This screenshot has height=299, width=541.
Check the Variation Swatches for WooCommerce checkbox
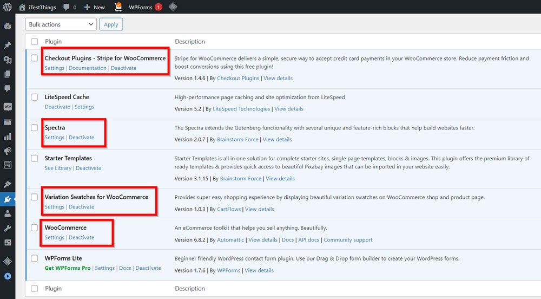pyautogui.click(x=35, y=197)
